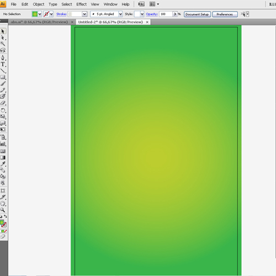Select the Type tool

click(3, 64)
